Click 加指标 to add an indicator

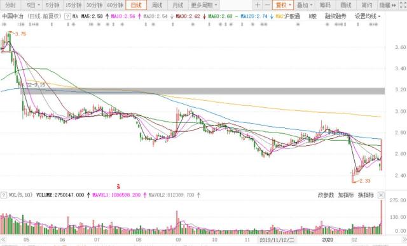(346, 195)
